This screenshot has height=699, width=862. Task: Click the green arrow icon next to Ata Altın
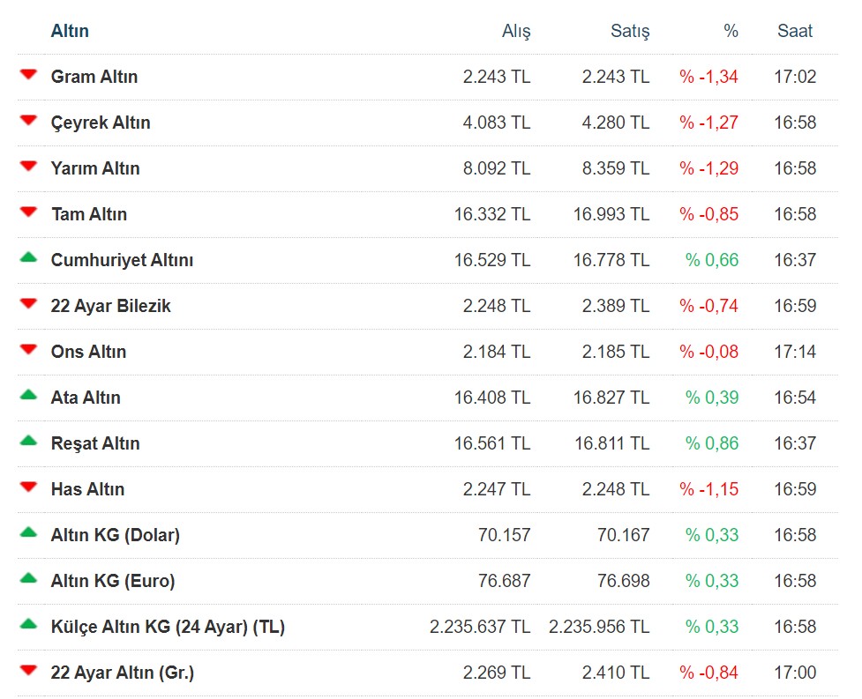click(x=29, y=396)
